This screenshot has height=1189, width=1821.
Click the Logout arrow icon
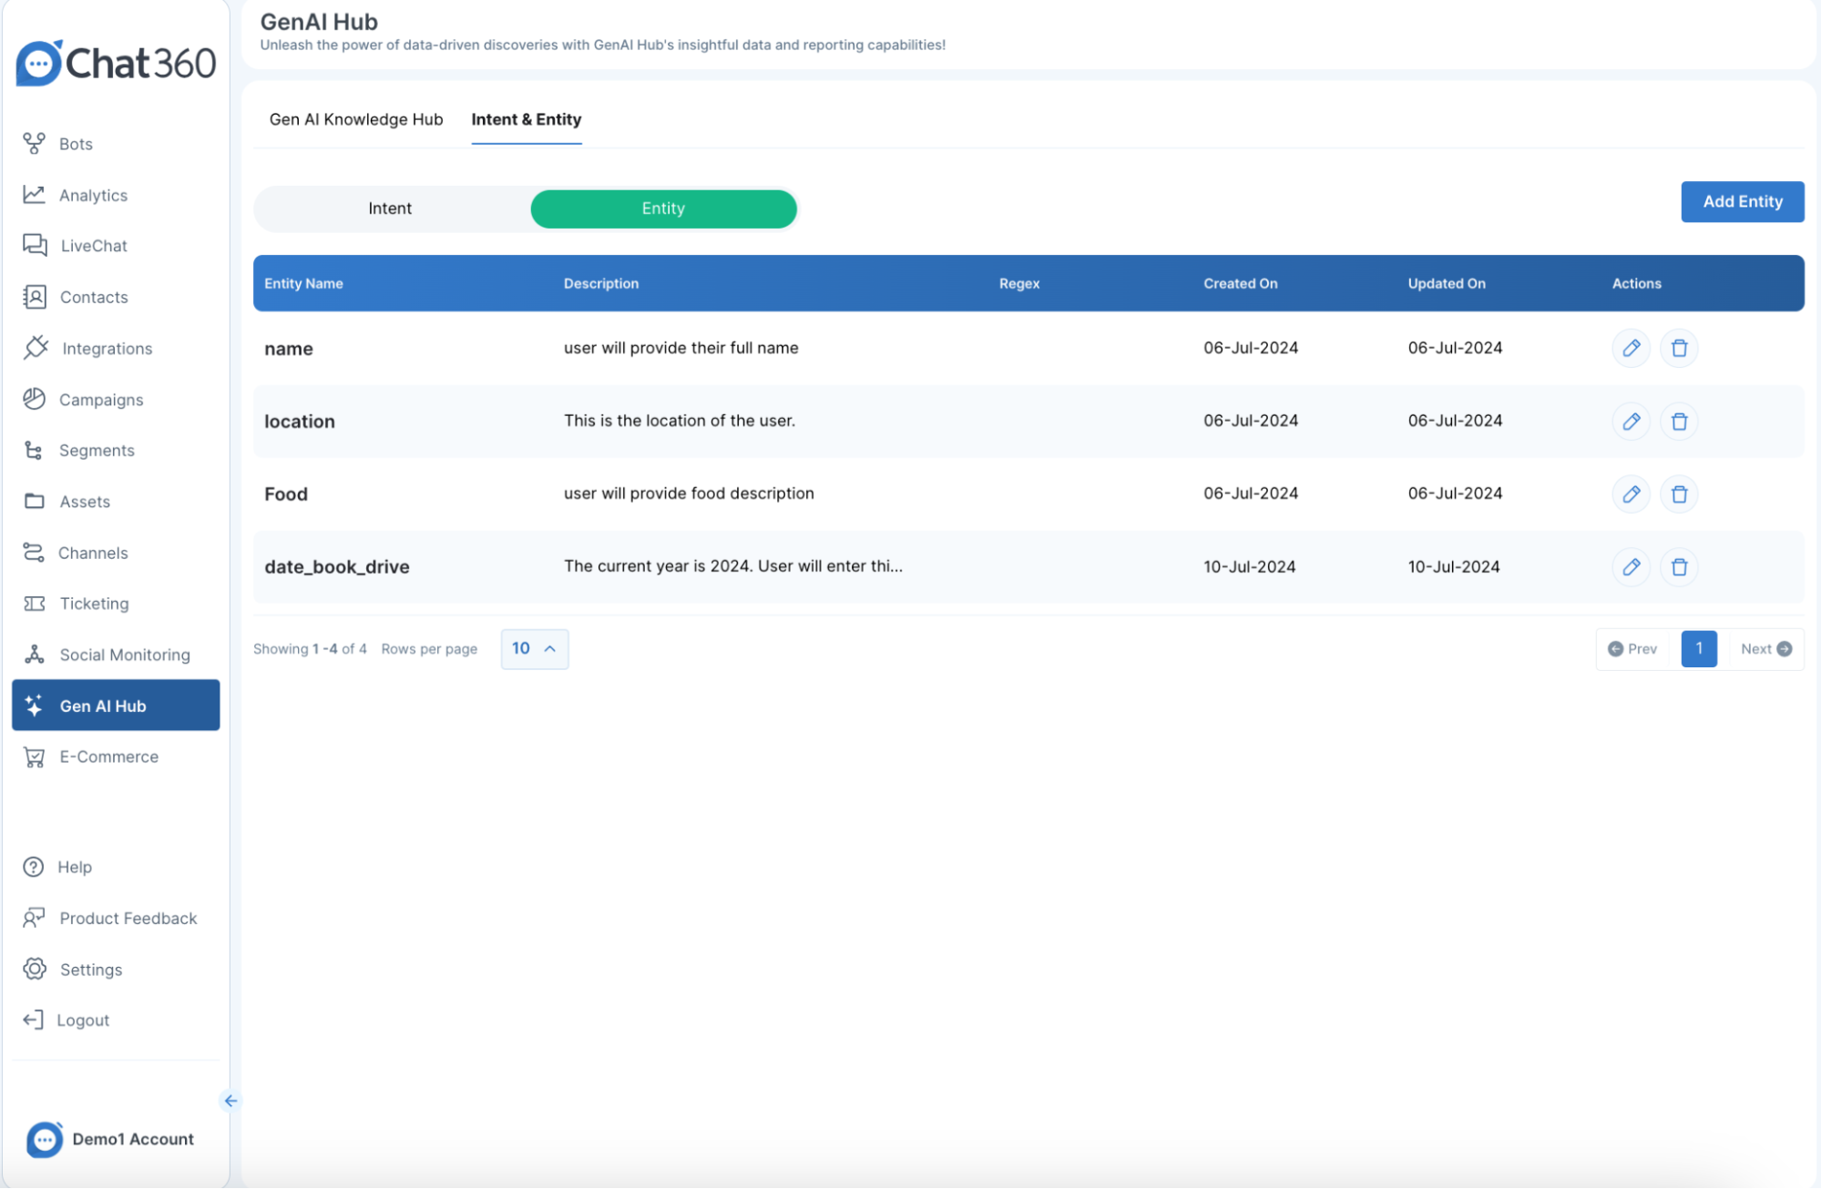click(x=33, y=1020)
